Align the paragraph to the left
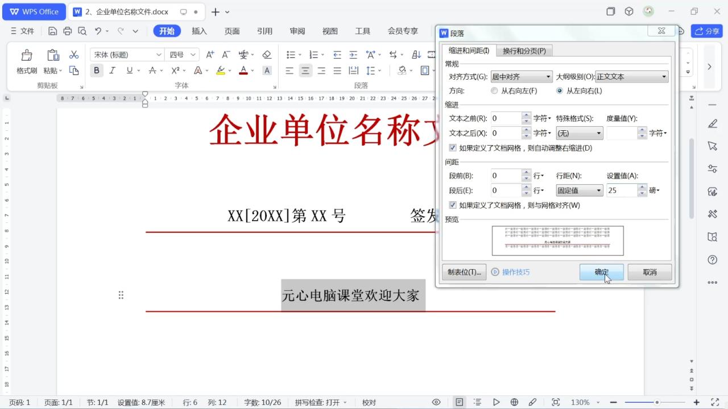 pos(289,71)
